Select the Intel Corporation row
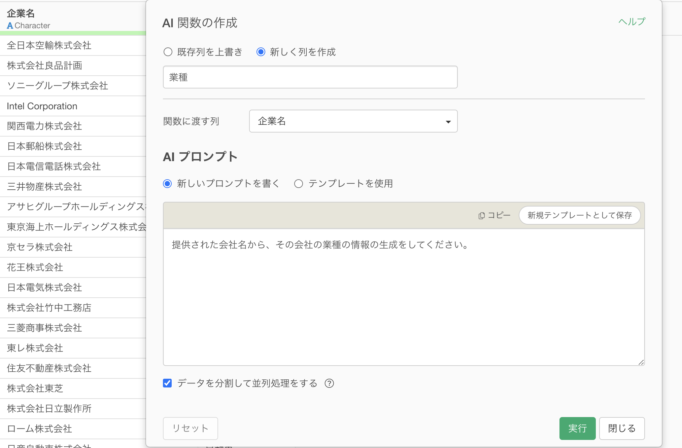The height and width of the screenshot is (448, 682). (x=42, y=106)
